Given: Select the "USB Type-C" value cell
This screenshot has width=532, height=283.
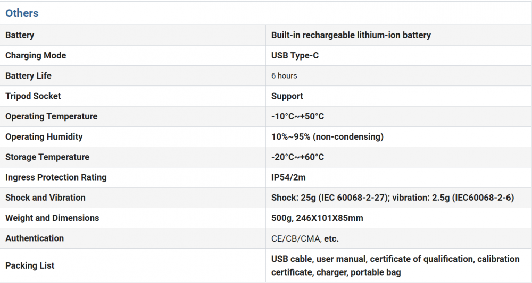Looking at the screenshot, I should [295, 55].
